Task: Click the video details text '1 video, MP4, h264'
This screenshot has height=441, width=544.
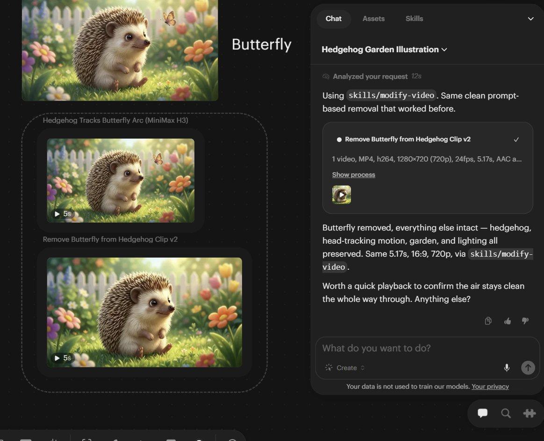Action: (x=427, y=159)
